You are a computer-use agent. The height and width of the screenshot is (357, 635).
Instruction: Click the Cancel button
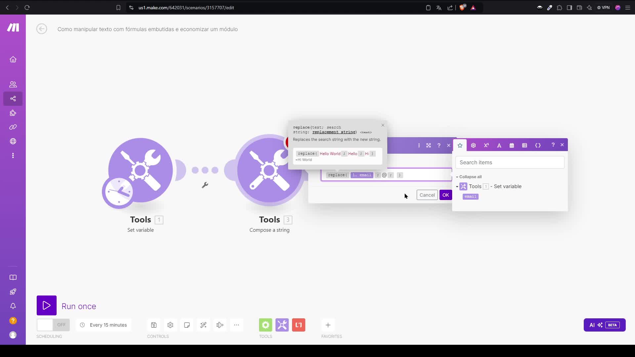click(x=427, y=195)
